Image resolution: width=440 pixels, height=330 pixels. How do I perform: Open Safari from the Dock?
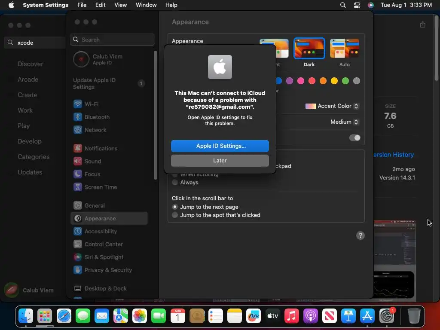tap(64, 316)
